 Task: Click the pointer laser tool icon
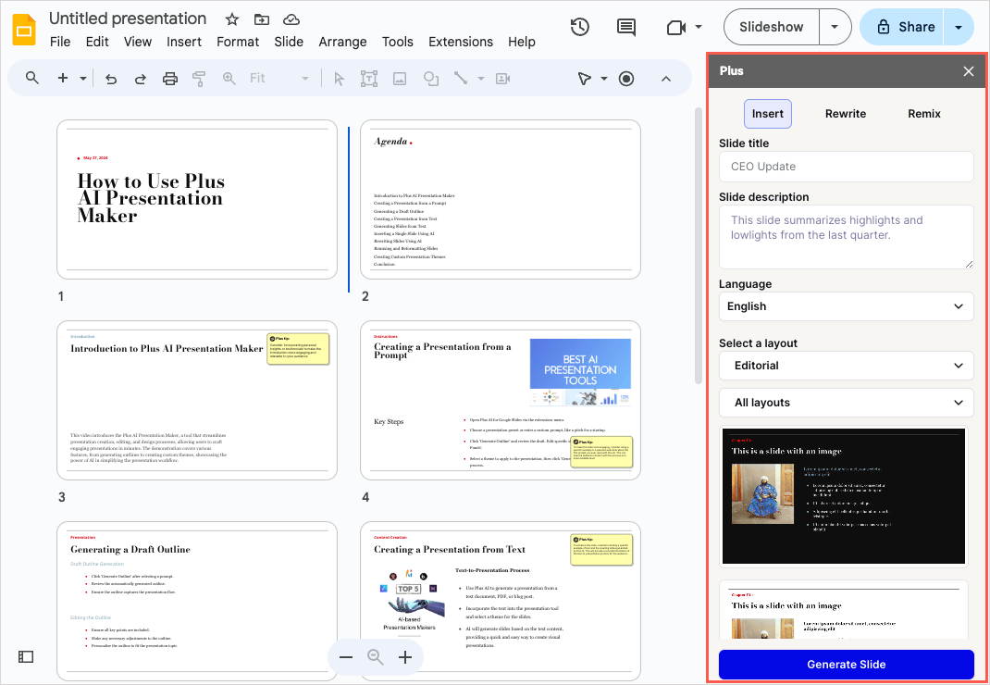(585, 79)
